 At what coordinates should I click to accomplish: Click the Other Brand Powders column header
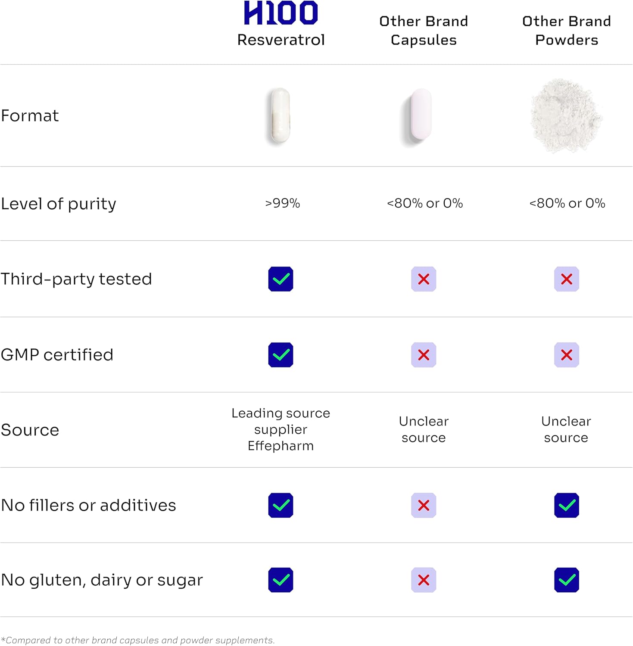(566, 31)
